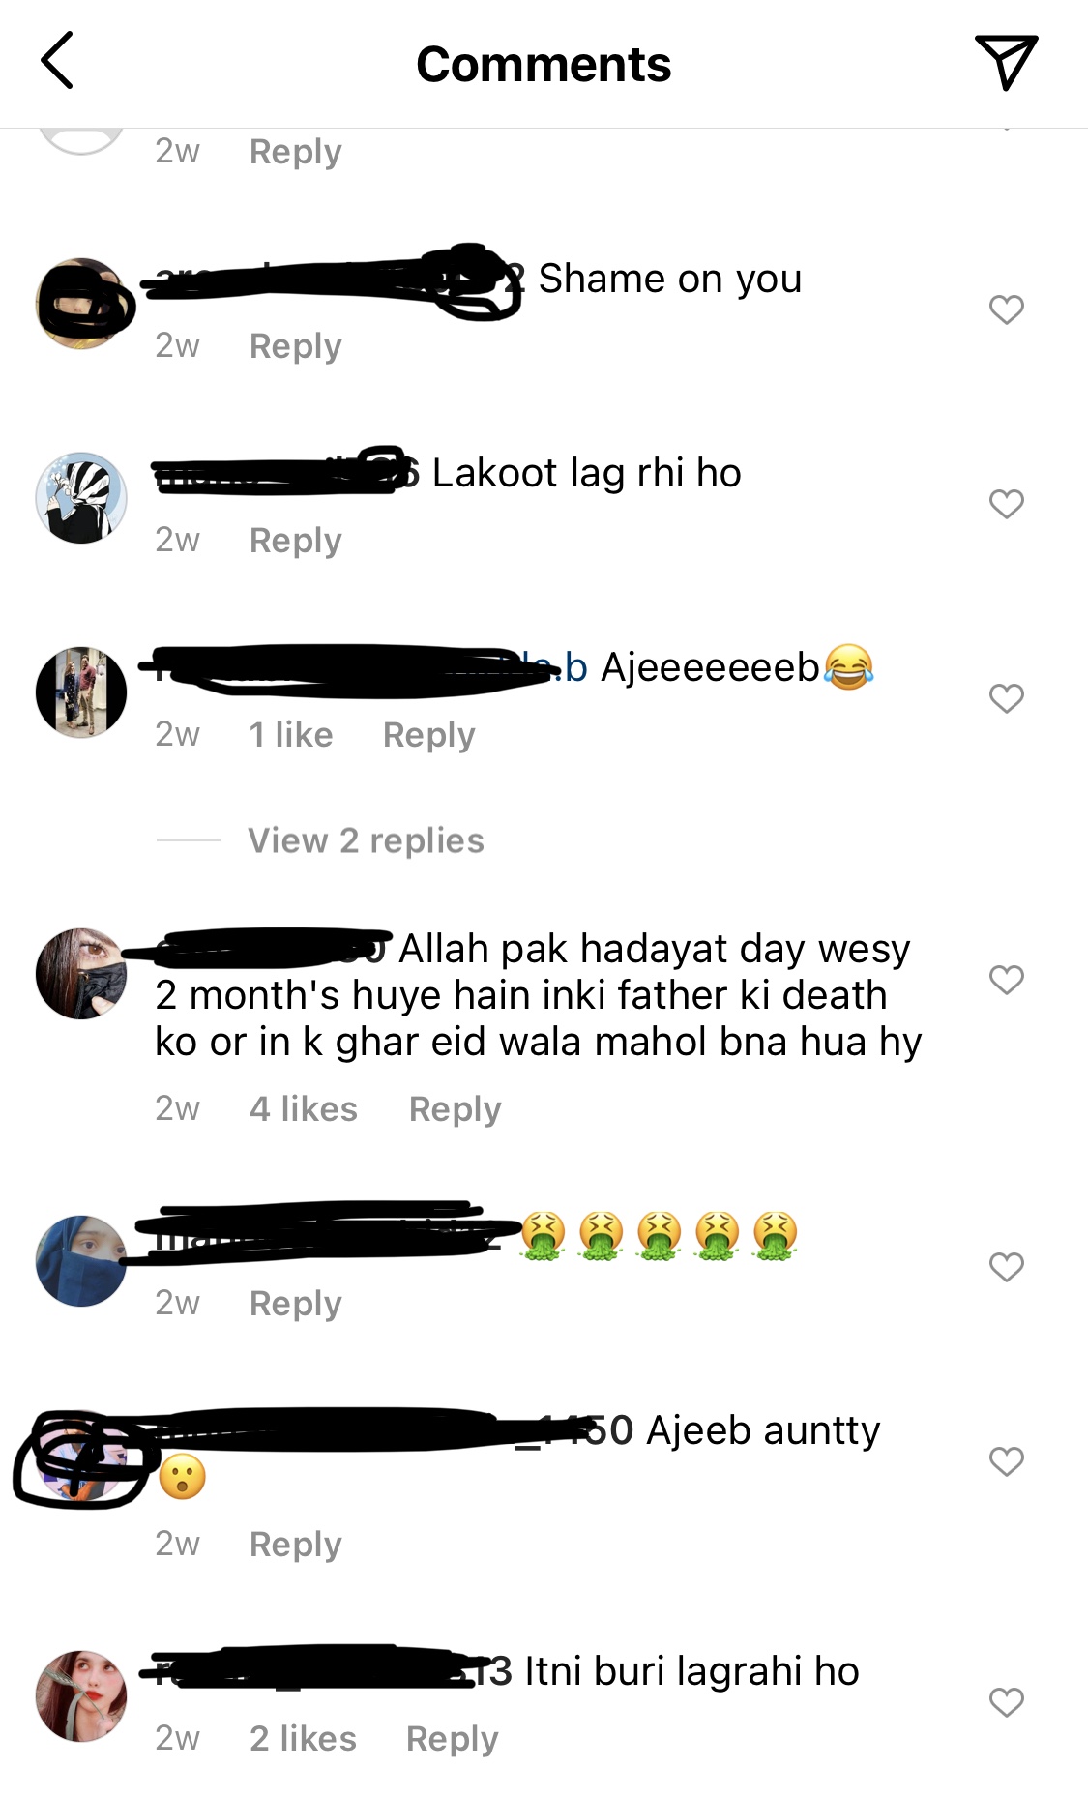1088x1796 pixels.
Task: Go back using the top-left arrow
Action: pyautogui.click(x=57, y=60)
